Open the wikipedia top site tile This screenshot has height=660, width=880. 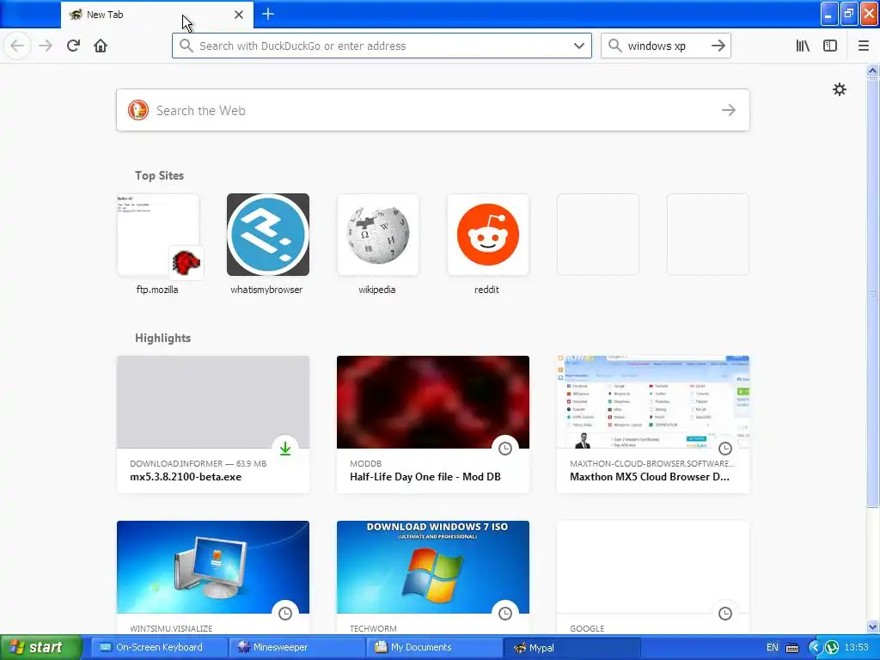tap(378, 235)
